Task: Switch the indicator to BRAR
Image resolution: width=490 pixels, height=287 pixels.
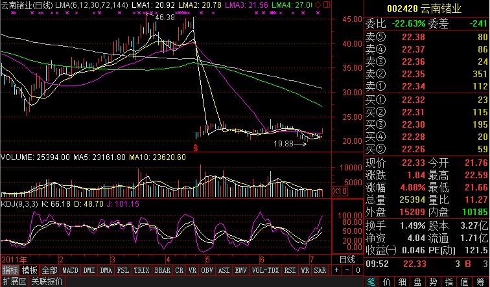Action: pyautogui.click(x=163, y=270)
